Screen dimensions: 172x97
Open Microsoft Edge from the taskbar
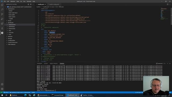pos(25,95)
